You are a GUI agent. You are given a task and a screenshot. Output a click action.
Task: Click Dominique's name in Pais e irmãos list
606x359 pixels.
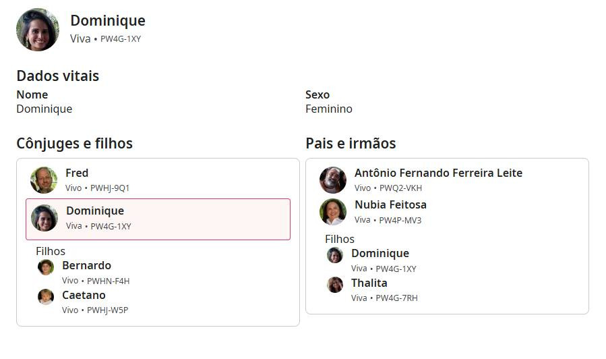tap(380, 253)
